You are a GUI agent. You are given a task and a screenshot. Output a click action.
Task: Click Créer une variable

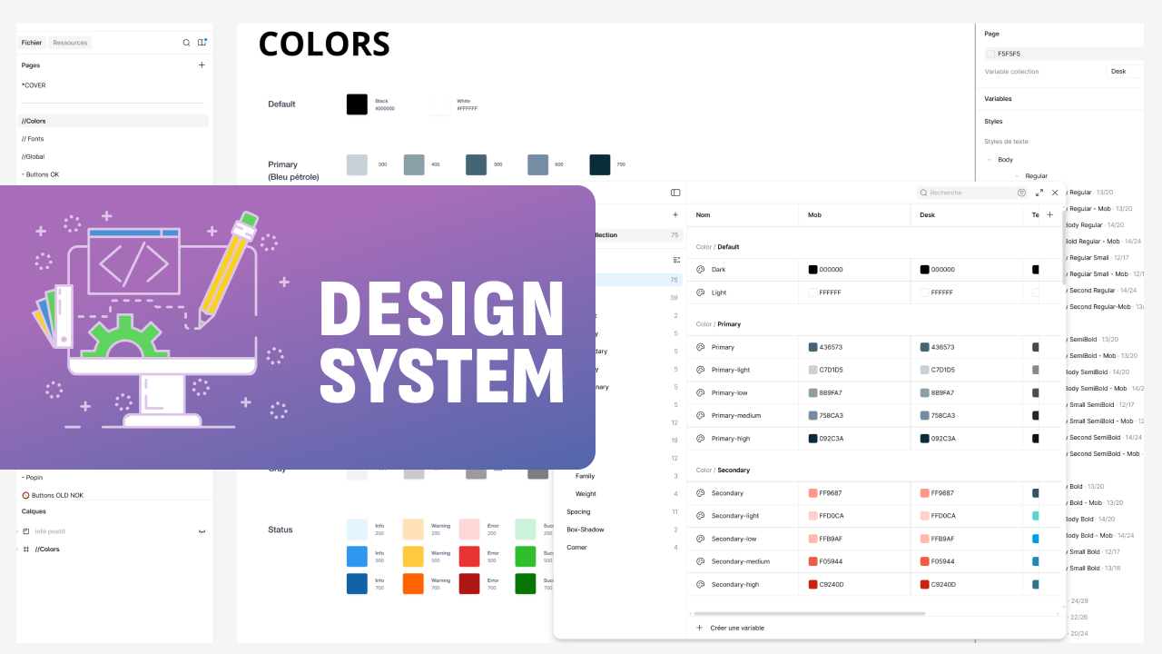(x=735, y=628)
